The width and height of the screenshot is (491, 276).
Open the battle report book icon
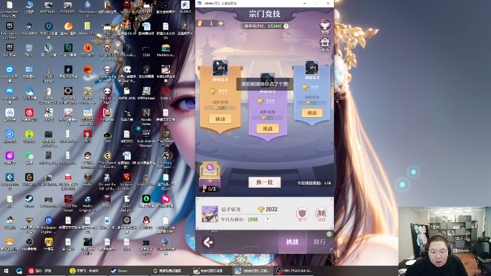click(321, 215)
